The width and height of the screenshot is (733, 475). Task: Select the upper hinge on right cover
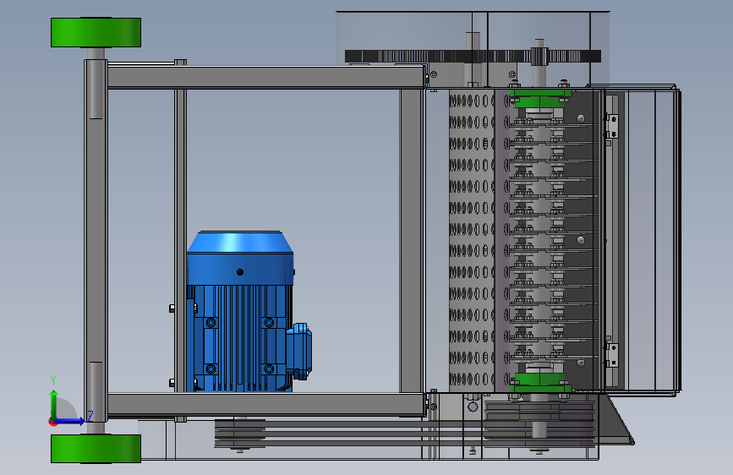tap(611, 126)
